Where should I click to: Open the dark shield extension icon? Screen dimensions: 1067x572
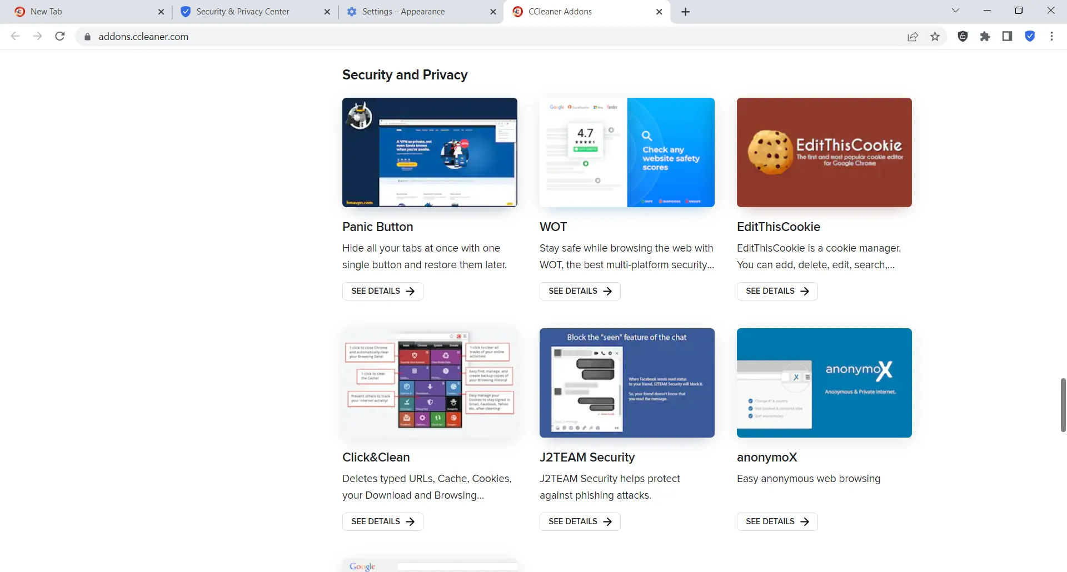(x=963, y=37)
